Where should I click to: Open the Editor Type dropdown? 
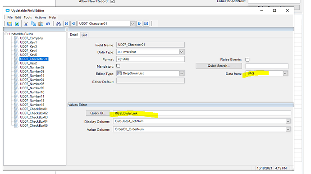point(182,73)
